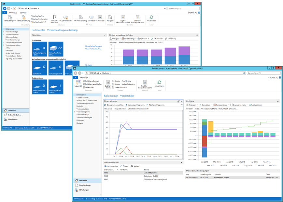Open the VK-Preisliste report icon
The width and height of the screenshot is (283, 202).
pyautogui.click(x=100, y=19)
